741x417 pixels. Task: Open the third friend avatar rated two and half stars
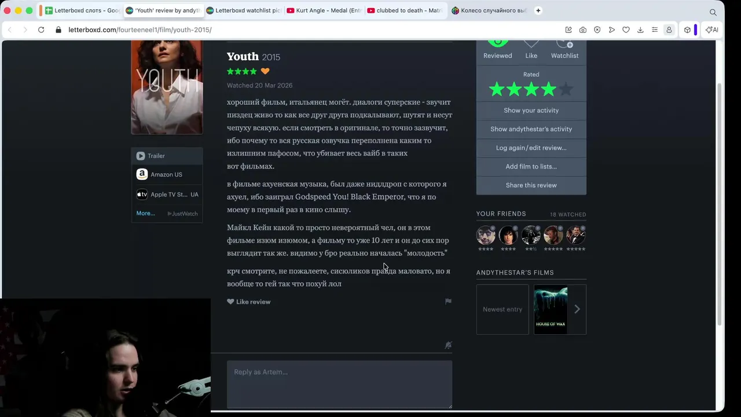531,235
